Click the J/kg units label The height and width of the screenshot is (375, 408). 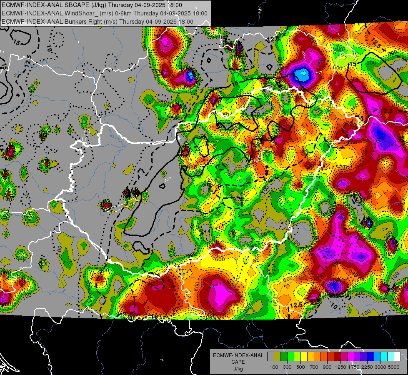(x=238, y=369)
